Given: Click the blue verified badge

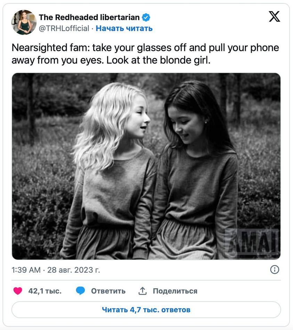Looking at the screenshot, I should pyautogui.click(x=146, y=17).
